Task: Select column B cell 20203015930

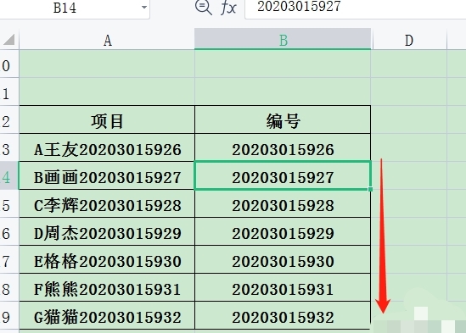Action: 283,260
